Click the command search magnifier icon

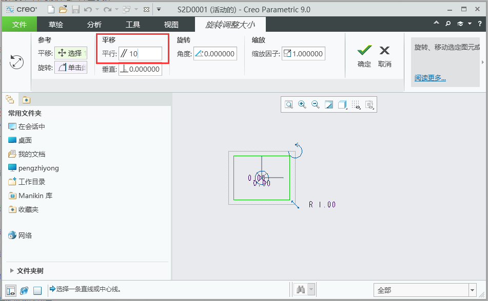pos(448,24)
